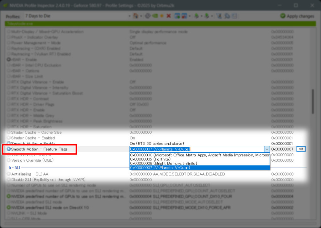Viewport: 321px width, 228px height.
Task: Click the green icon beside predefined SLI mode on DirectX 10
Action: [8, 207]
